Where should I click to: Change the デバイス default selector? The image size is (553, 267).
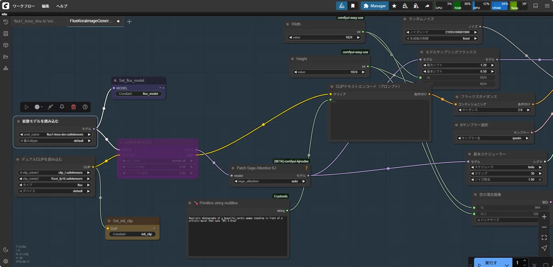coord(55,191)
